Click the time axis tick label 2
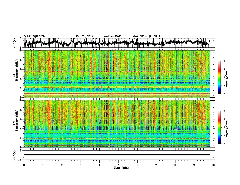 [62, 165]
